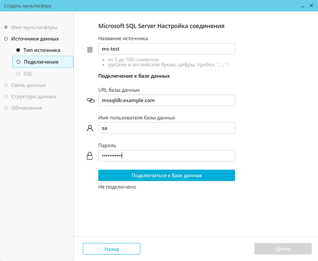Click the database URL input field
The height and width of the screenshot is (261, 318).
click(166, 100)
